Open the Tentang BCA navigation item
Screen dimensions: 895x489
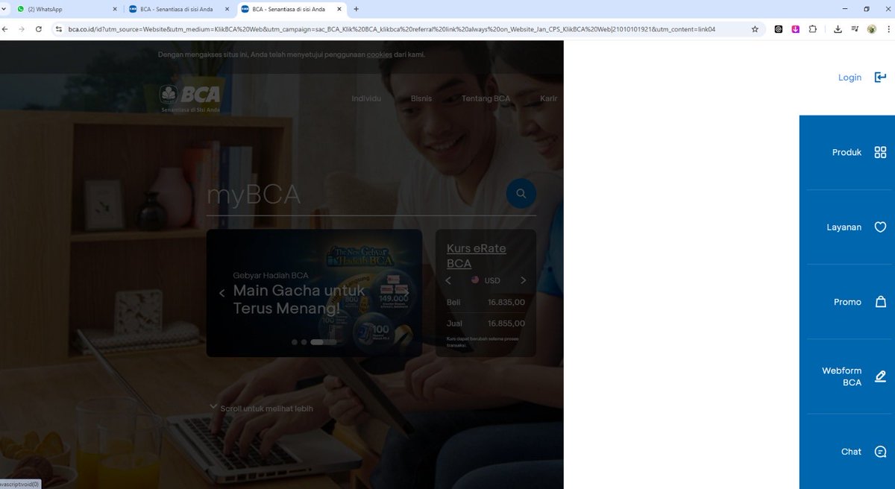(x=486, y=98)
